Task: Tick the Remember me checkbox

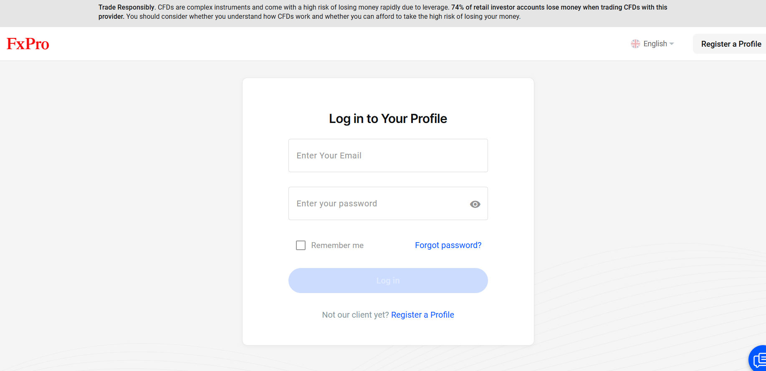Action: click(x=301, y=246)
